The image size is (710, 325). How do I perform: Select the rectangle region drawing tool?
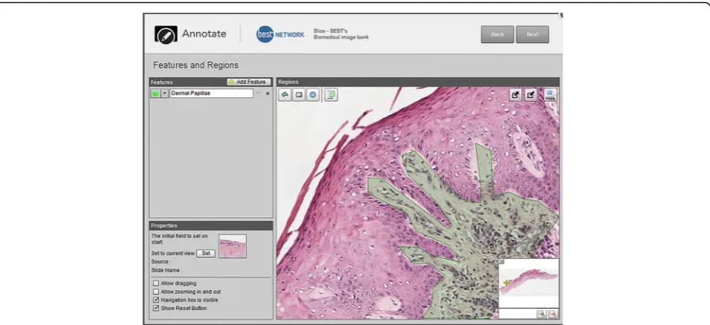299,95
